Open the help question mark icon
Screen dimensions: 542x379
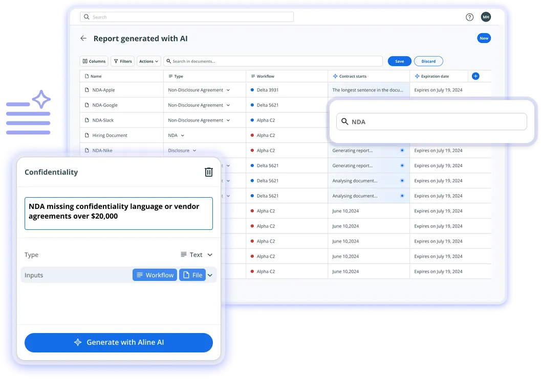[469, 17]
